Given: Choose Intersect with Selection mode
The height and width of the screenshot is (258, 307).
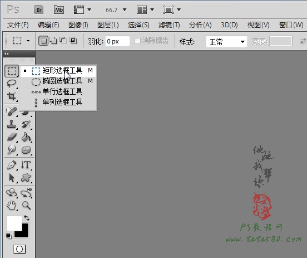Looking at the screenshot, I should 73,41.
